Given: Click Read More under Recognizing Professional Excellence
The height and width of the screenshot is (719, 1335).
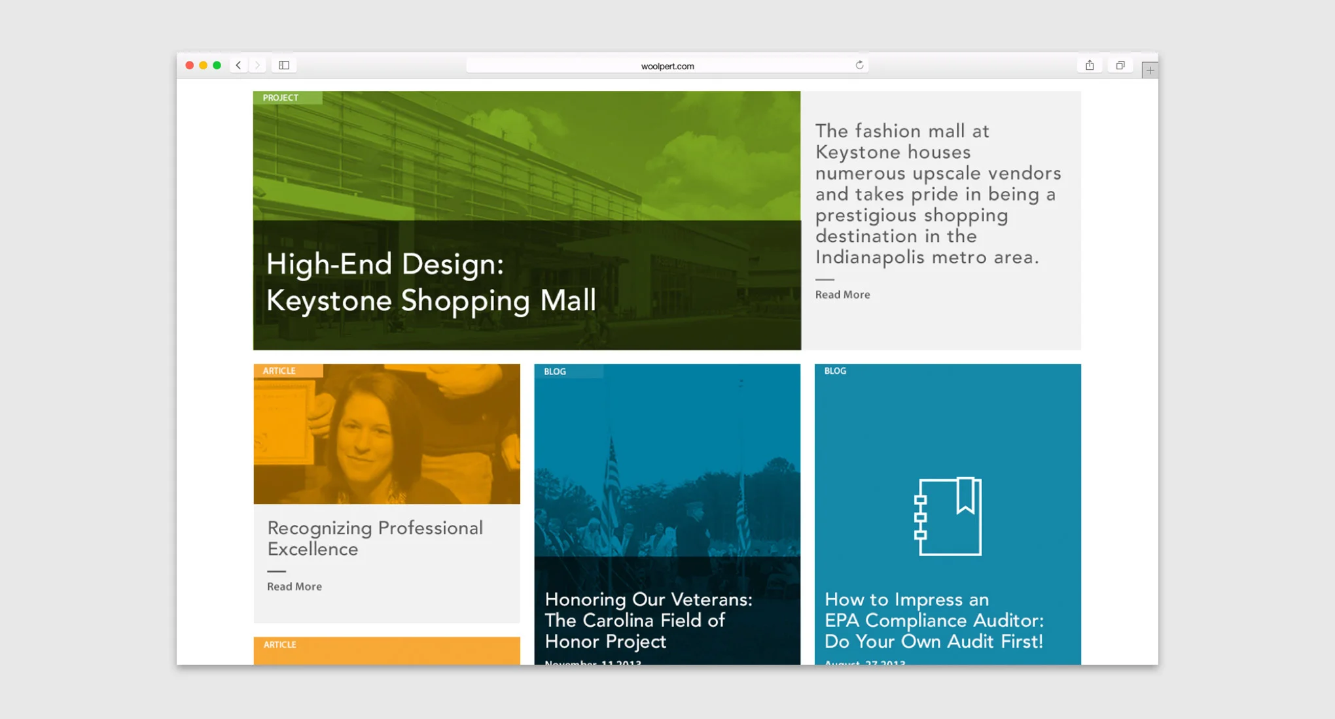Looking at the screenshot, I should tap(294, 586).
